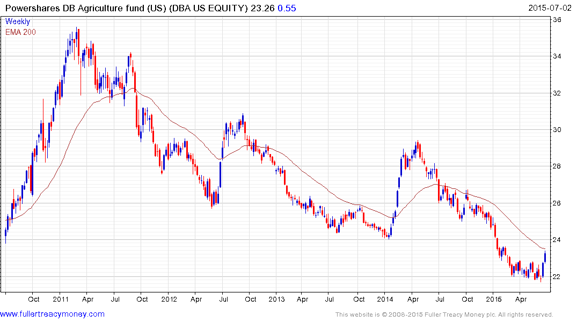Click the copyright notice text
577x322 pixels.
[444, 314]
